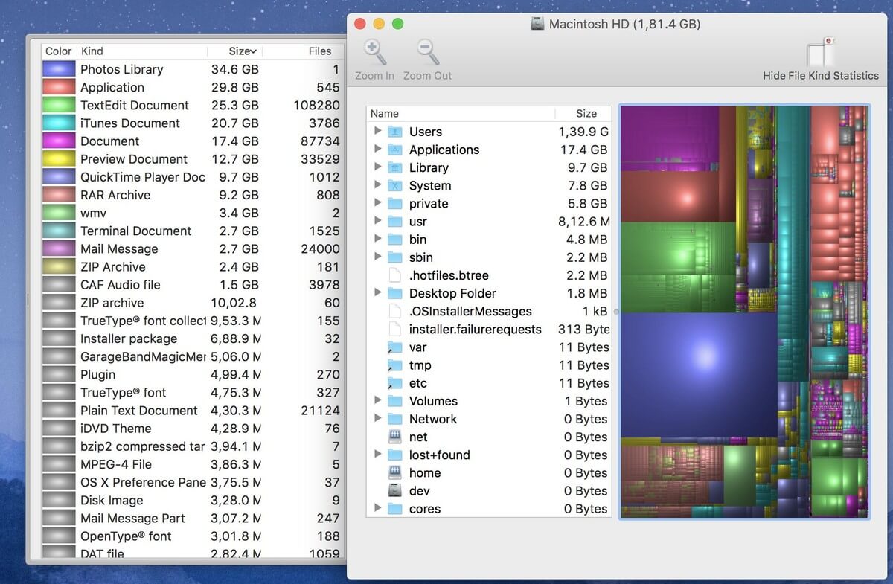893x584 pixels.
Task: Select the Applications folder icon
Action: [395, 150]
